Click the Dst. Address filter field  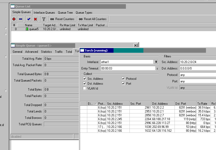click(198, 68)
